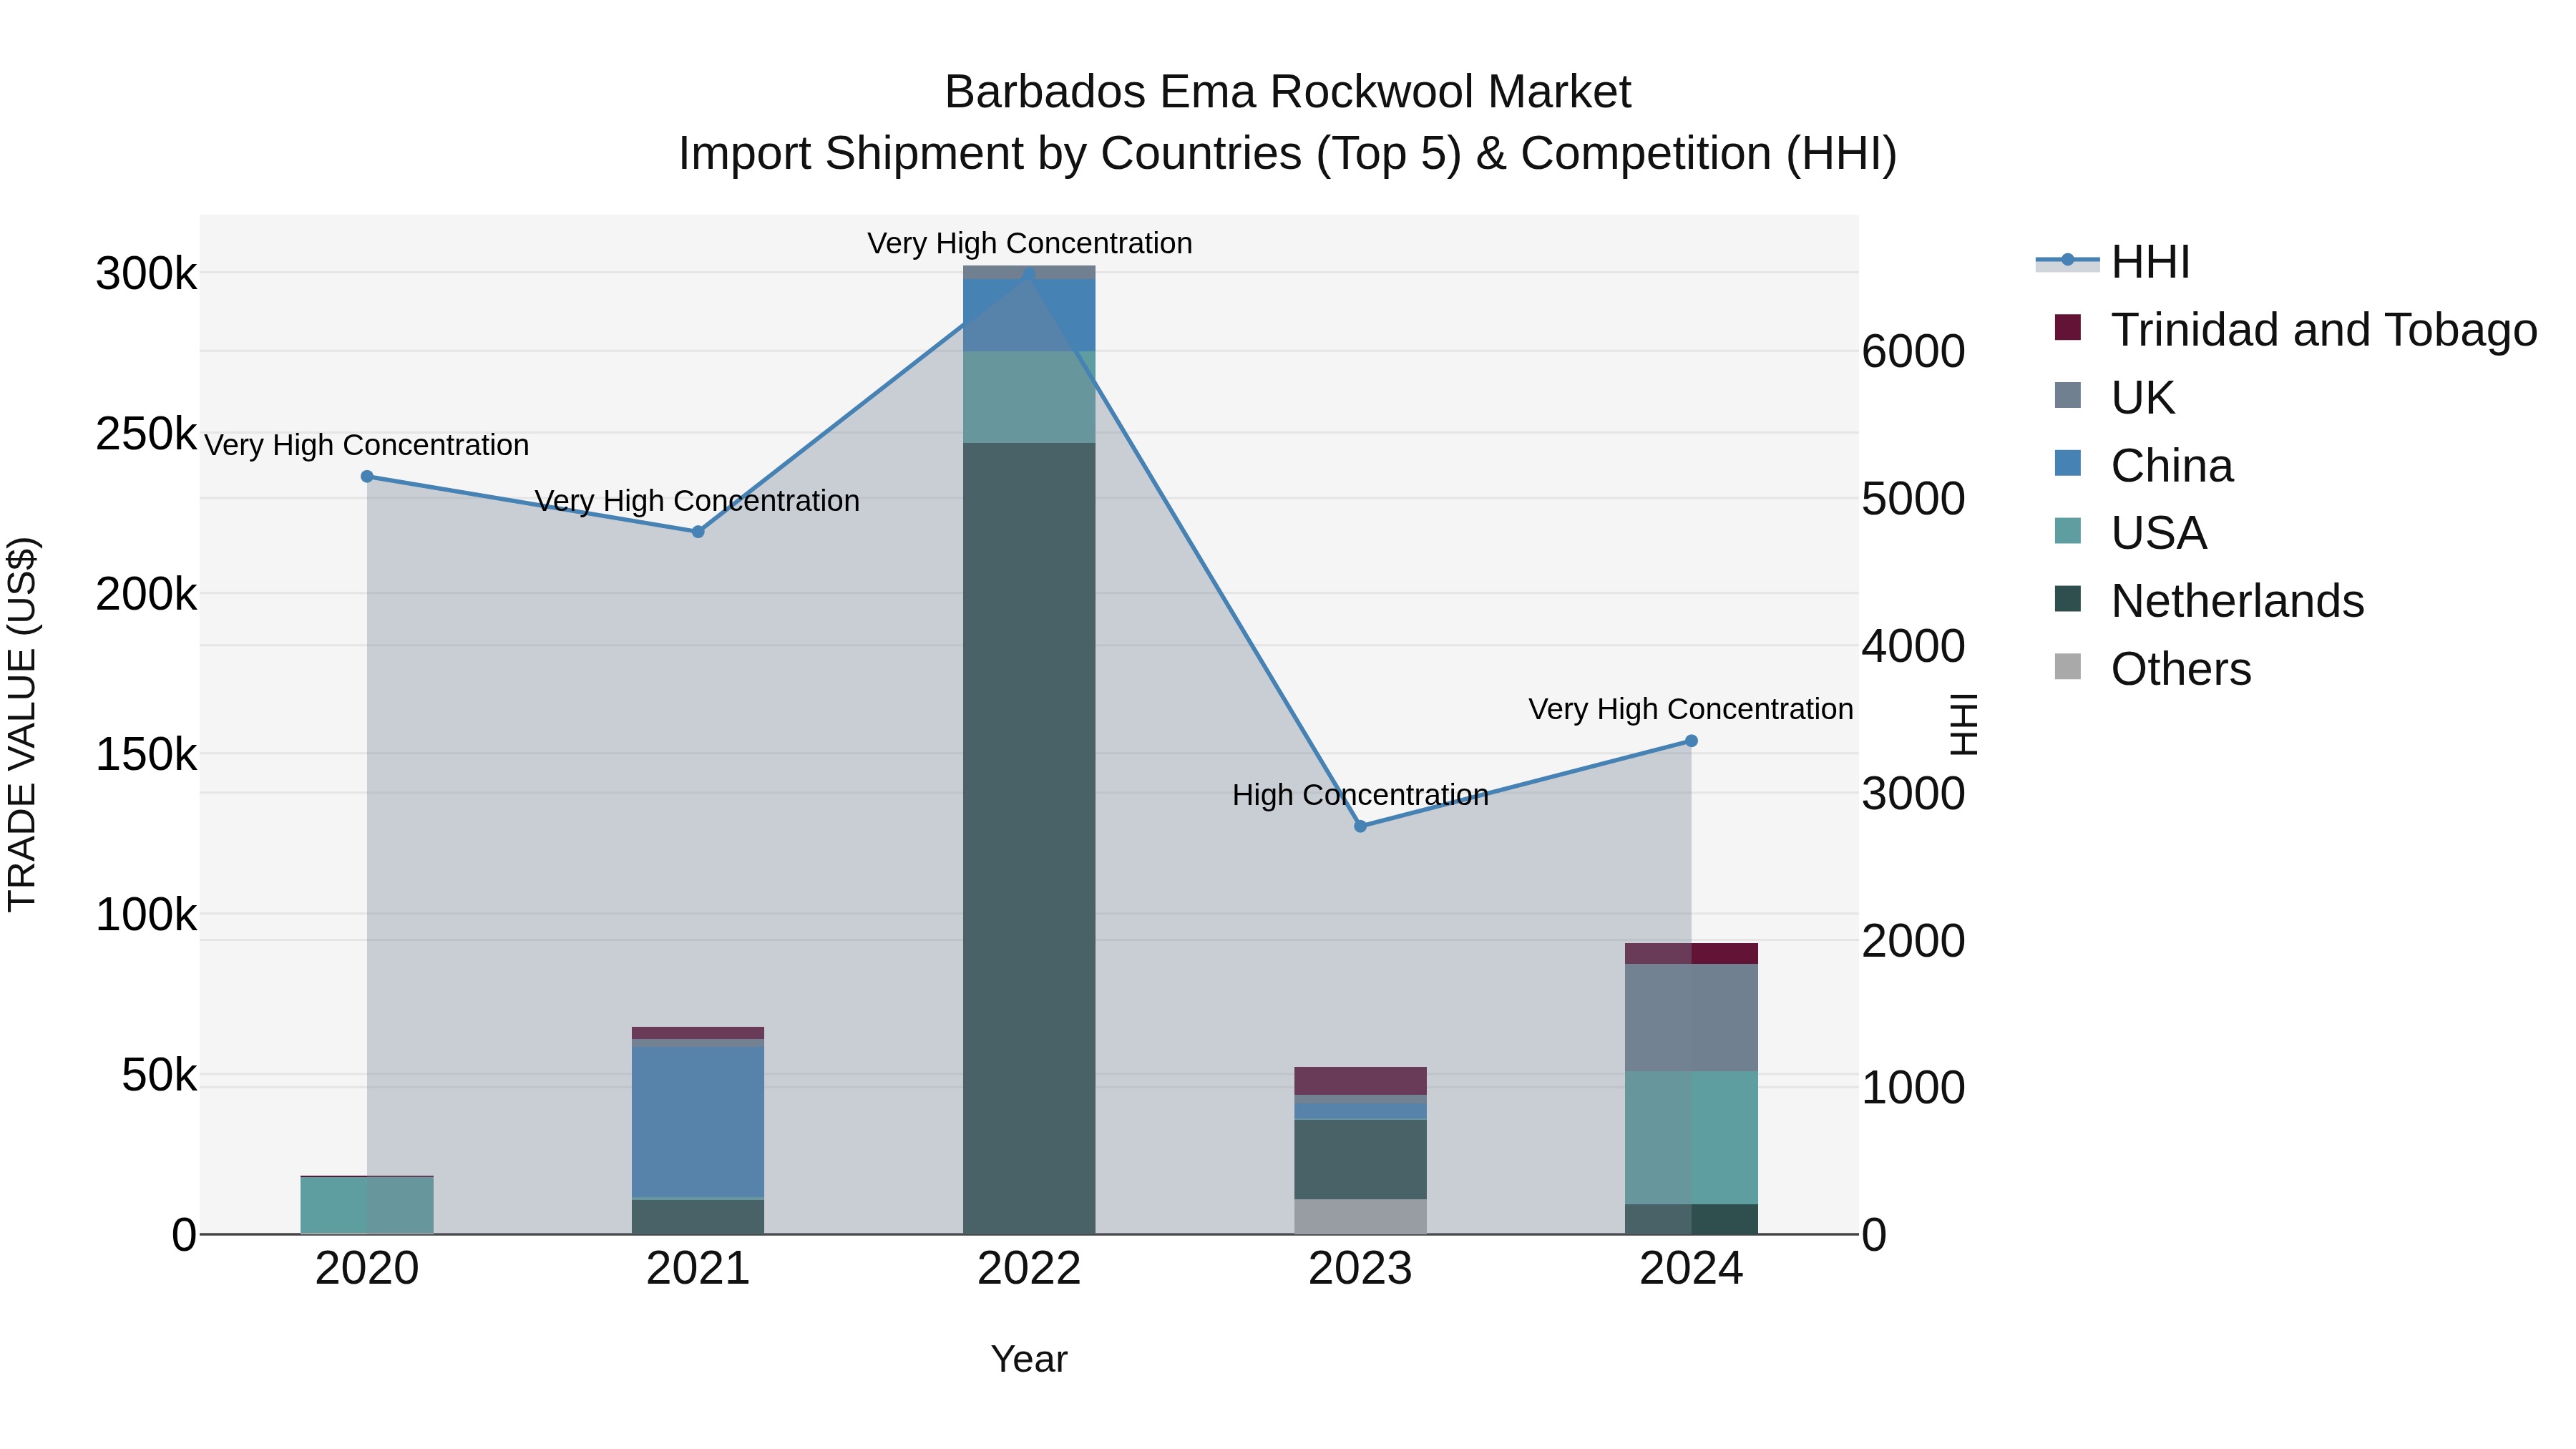Click the '1000' HHI axis tick label
The width and height of the screenshot is (2576, 1449).
tap(1913, 1088)
